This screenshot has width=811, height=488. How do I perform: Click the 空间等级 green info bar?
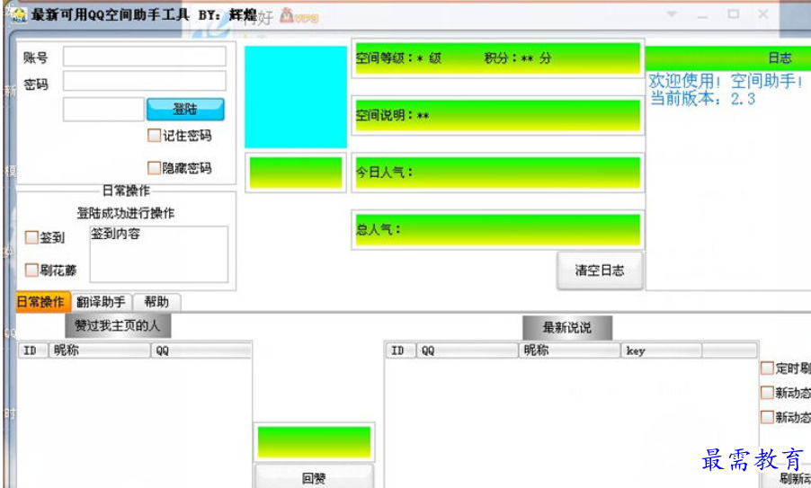tap(497, 58)
